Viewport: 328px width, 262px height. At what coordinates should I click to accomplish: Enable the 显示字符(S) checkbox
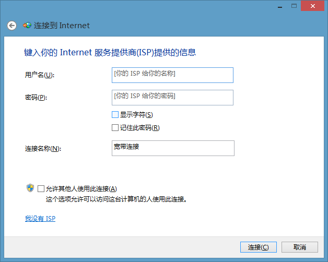(115, 115)
